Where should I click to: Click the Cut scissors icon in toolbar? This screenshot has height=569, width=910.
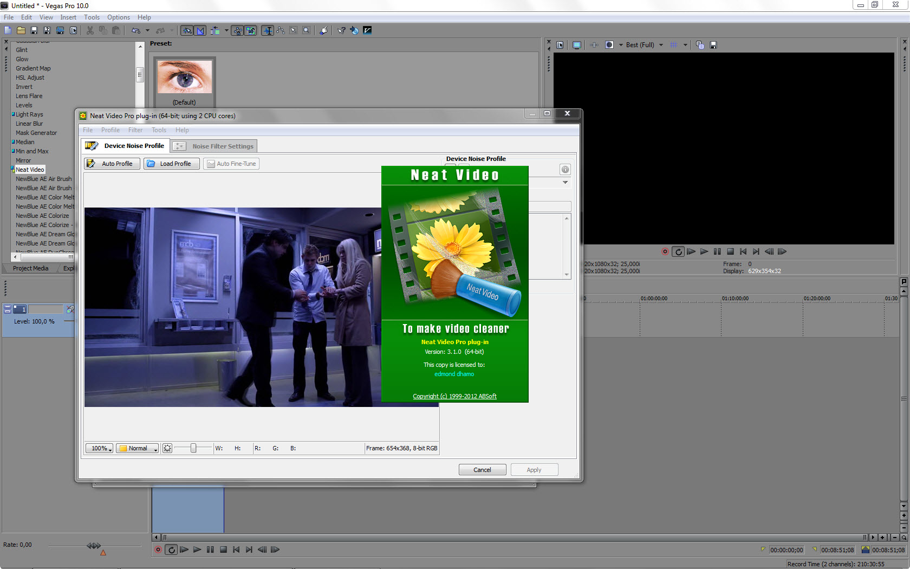point(90,30)
